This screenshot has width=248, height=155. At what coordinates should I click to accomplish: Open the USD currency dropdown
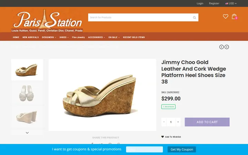pyautogui.click(x=231, y=3)
